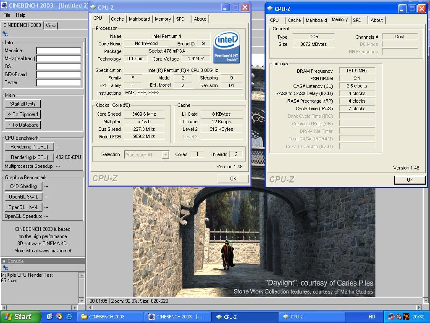Switch to the CINEBENCH 2003 folder taskbar button

pyautogui.click(x=110, y=317)
